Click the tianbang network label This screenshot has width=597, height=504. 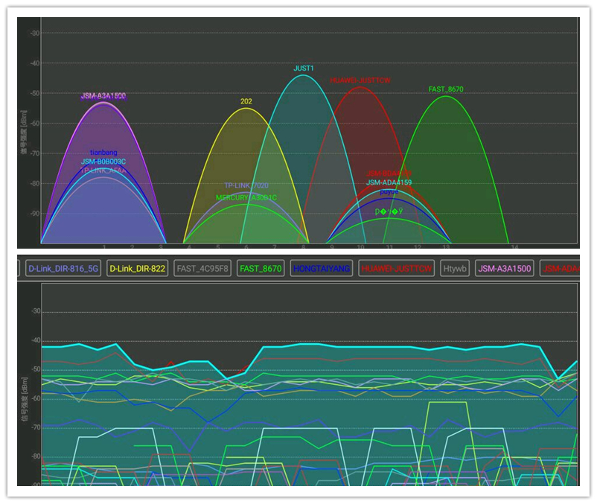click(x=103, y=153)
